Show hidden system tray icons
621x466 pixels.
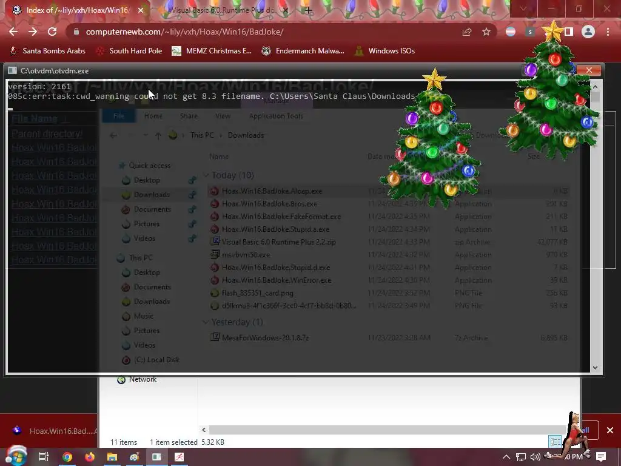click(x=506, y=457)
